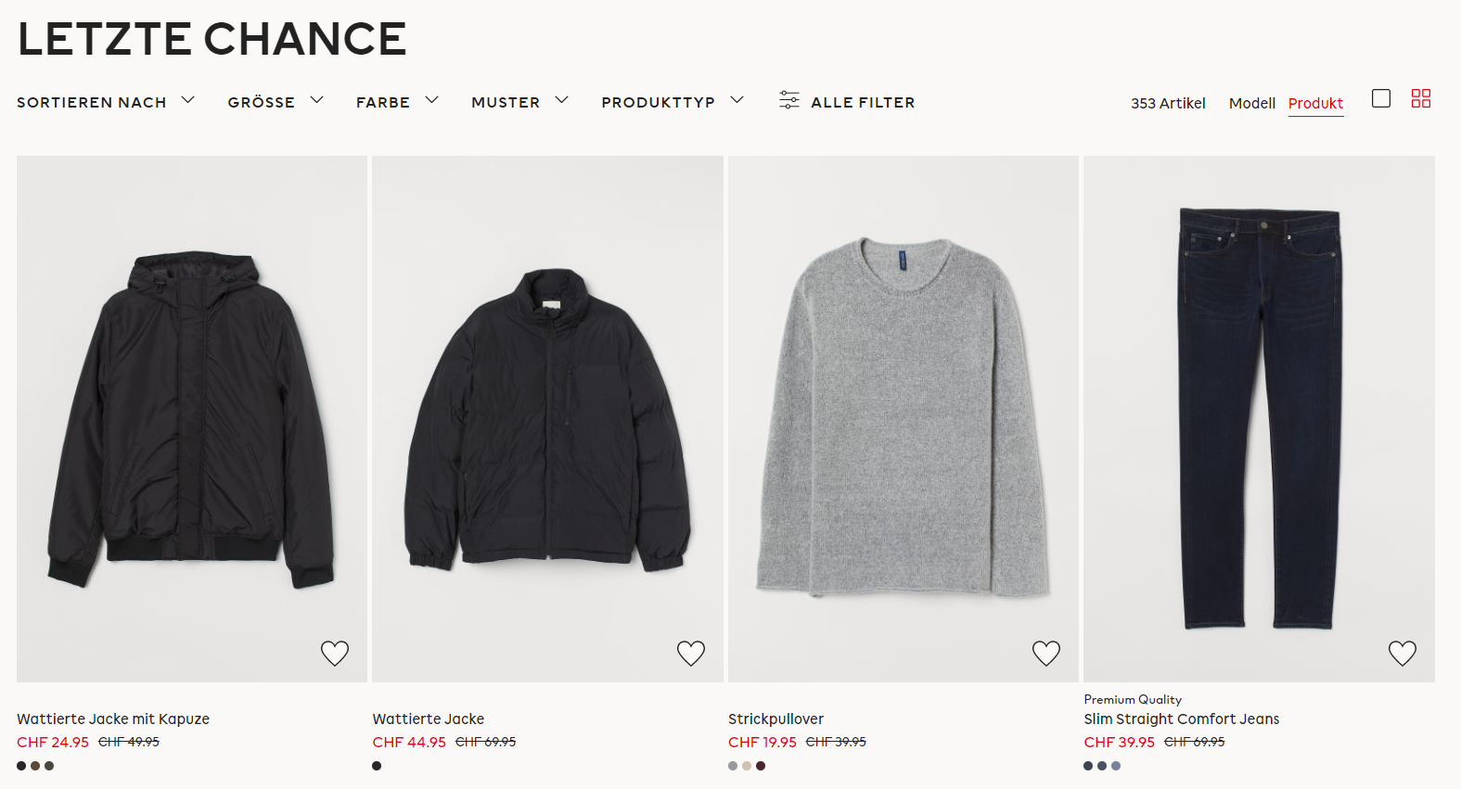Select Produkt image view
The width and height of the screenshot is (1461, 789).
pyautogui.click(x=1315, y=103)
